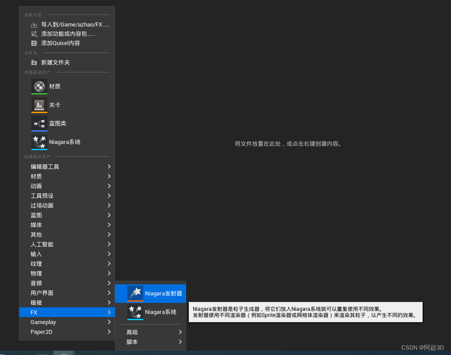Create a 材质 basic asset
Screen dimensions: 451x355
[67, 87]
